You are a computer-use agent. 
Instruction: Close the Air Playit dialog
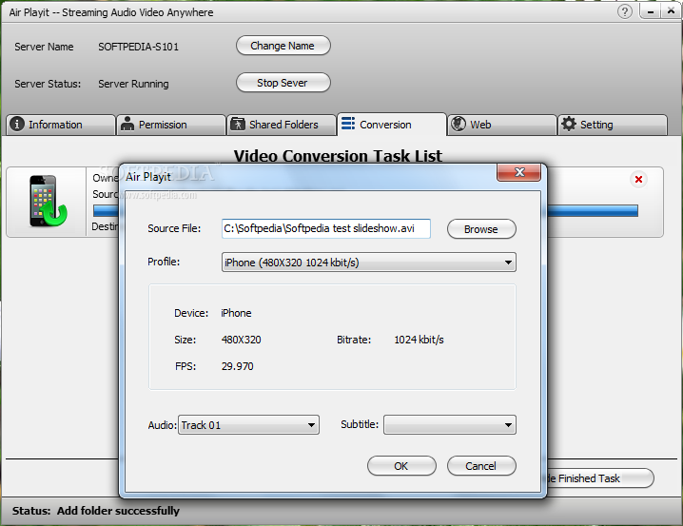(518, 172)
